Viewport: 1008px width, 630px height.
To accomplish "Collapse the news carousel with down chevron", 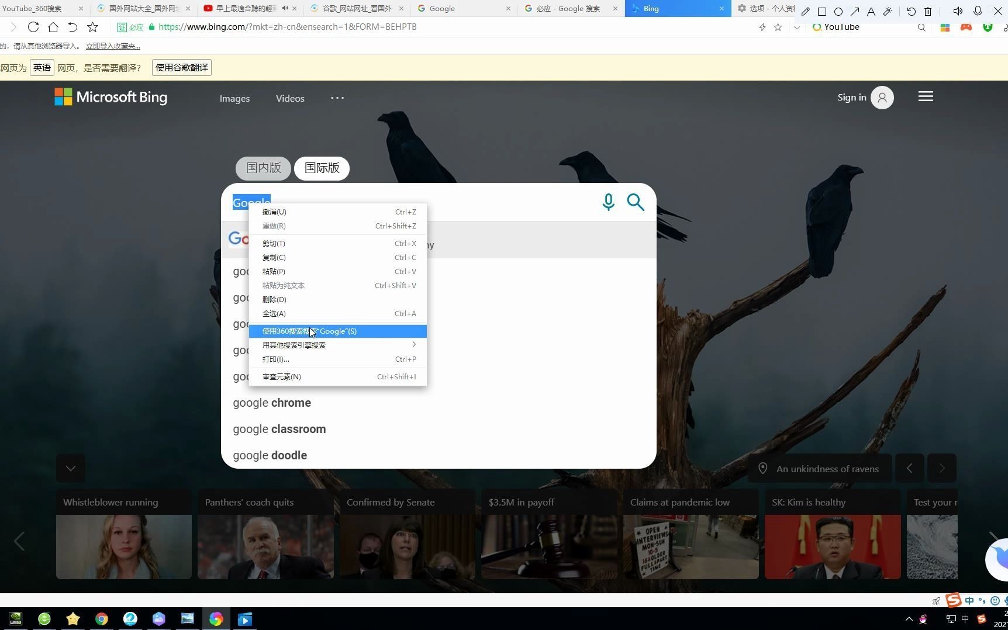I will pyautogui.click(x=71, y=468).
